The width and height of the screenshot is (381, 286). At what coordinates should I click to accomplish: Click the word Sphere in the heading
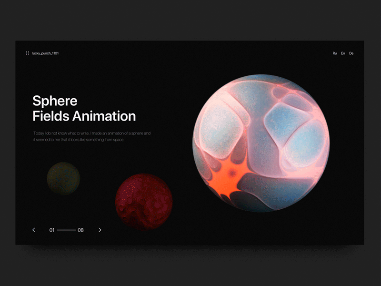click(55, 101)
